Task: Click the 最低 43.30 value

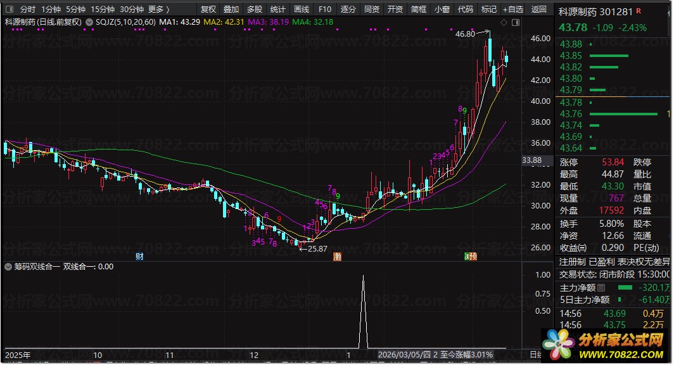Action: 613,186
